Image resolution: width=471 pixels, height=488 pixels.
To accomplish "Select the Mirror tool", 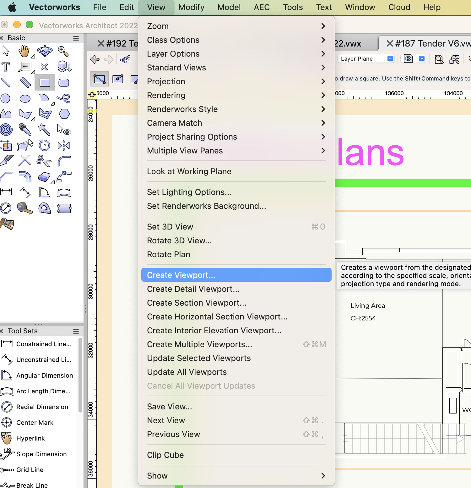I will tap(64, 145).
